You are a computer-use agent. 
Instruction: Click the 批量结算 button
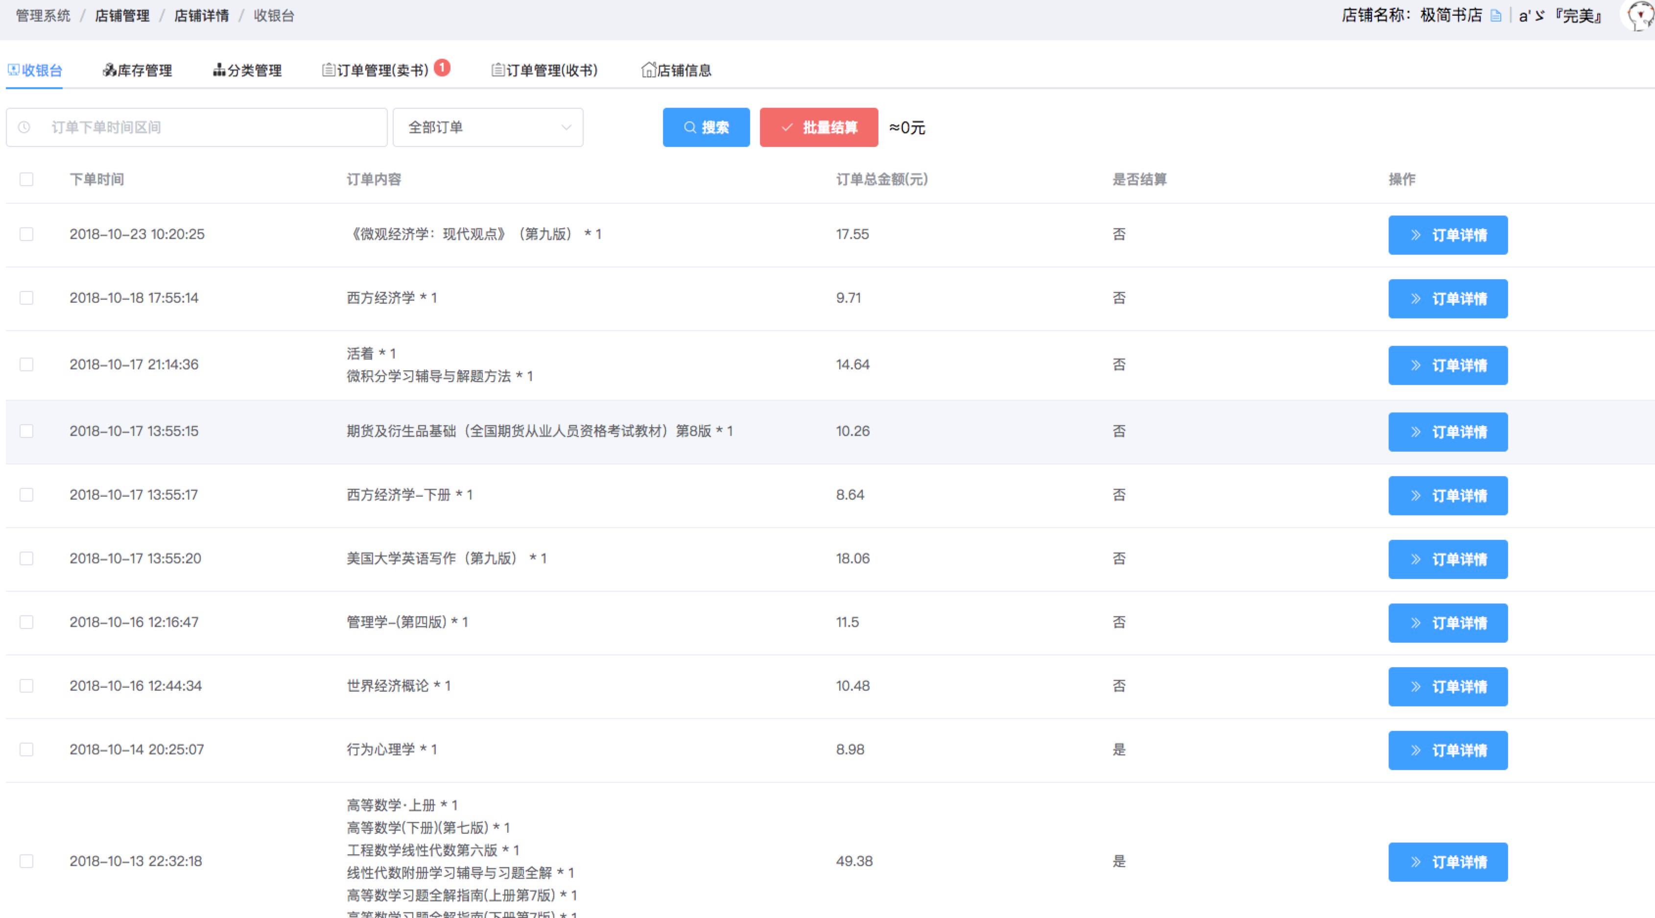click(x=819, y=127)
